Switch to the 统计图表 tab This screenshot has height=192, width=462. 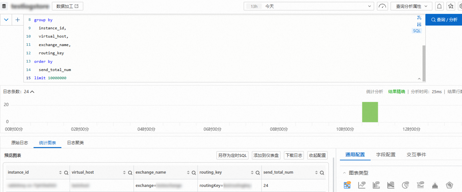[x=47, y=143]
